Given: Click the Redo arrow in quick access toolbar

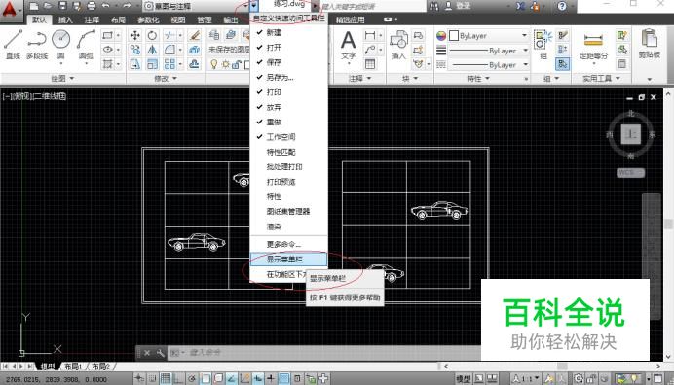Looking at the screenshot, I should click(127, 6).
